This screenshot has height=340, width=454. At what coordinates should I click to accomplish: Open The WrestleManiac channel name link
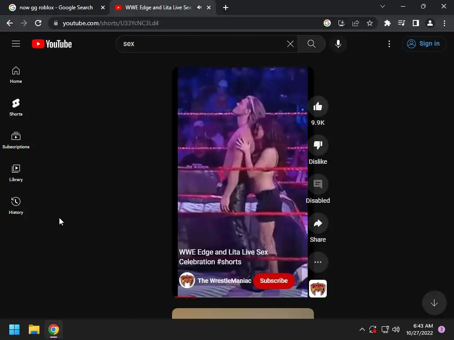[224, 281]
